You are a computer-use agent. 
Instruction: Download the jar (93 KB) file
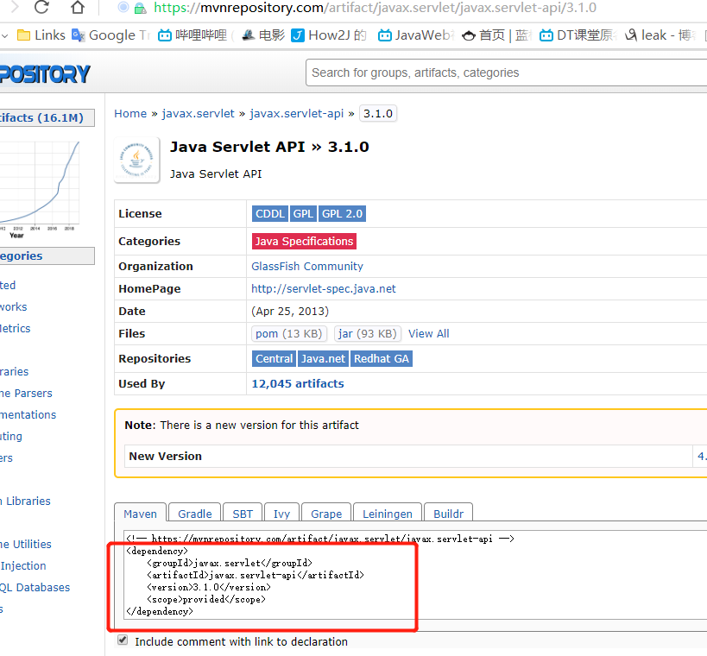(368, 334)
